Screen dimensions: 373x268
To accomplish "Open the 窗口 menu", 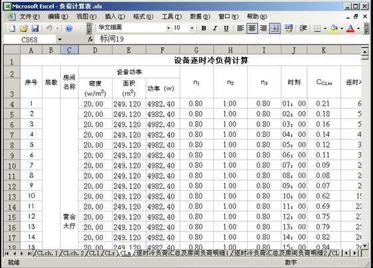I will (x=228, y=17).
